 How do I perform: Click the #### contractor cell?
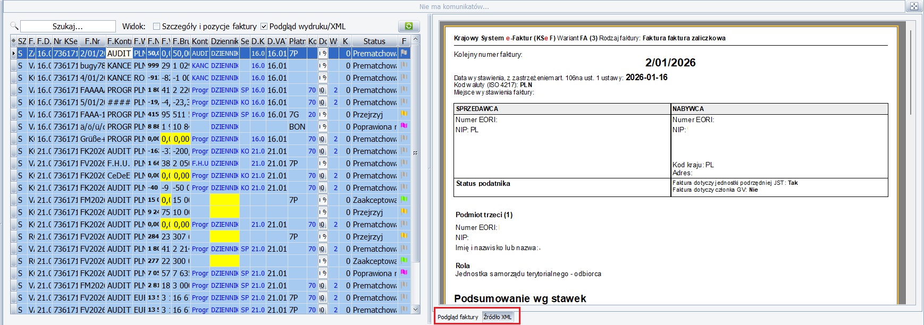pyautogui.click(x=119, y=102)
